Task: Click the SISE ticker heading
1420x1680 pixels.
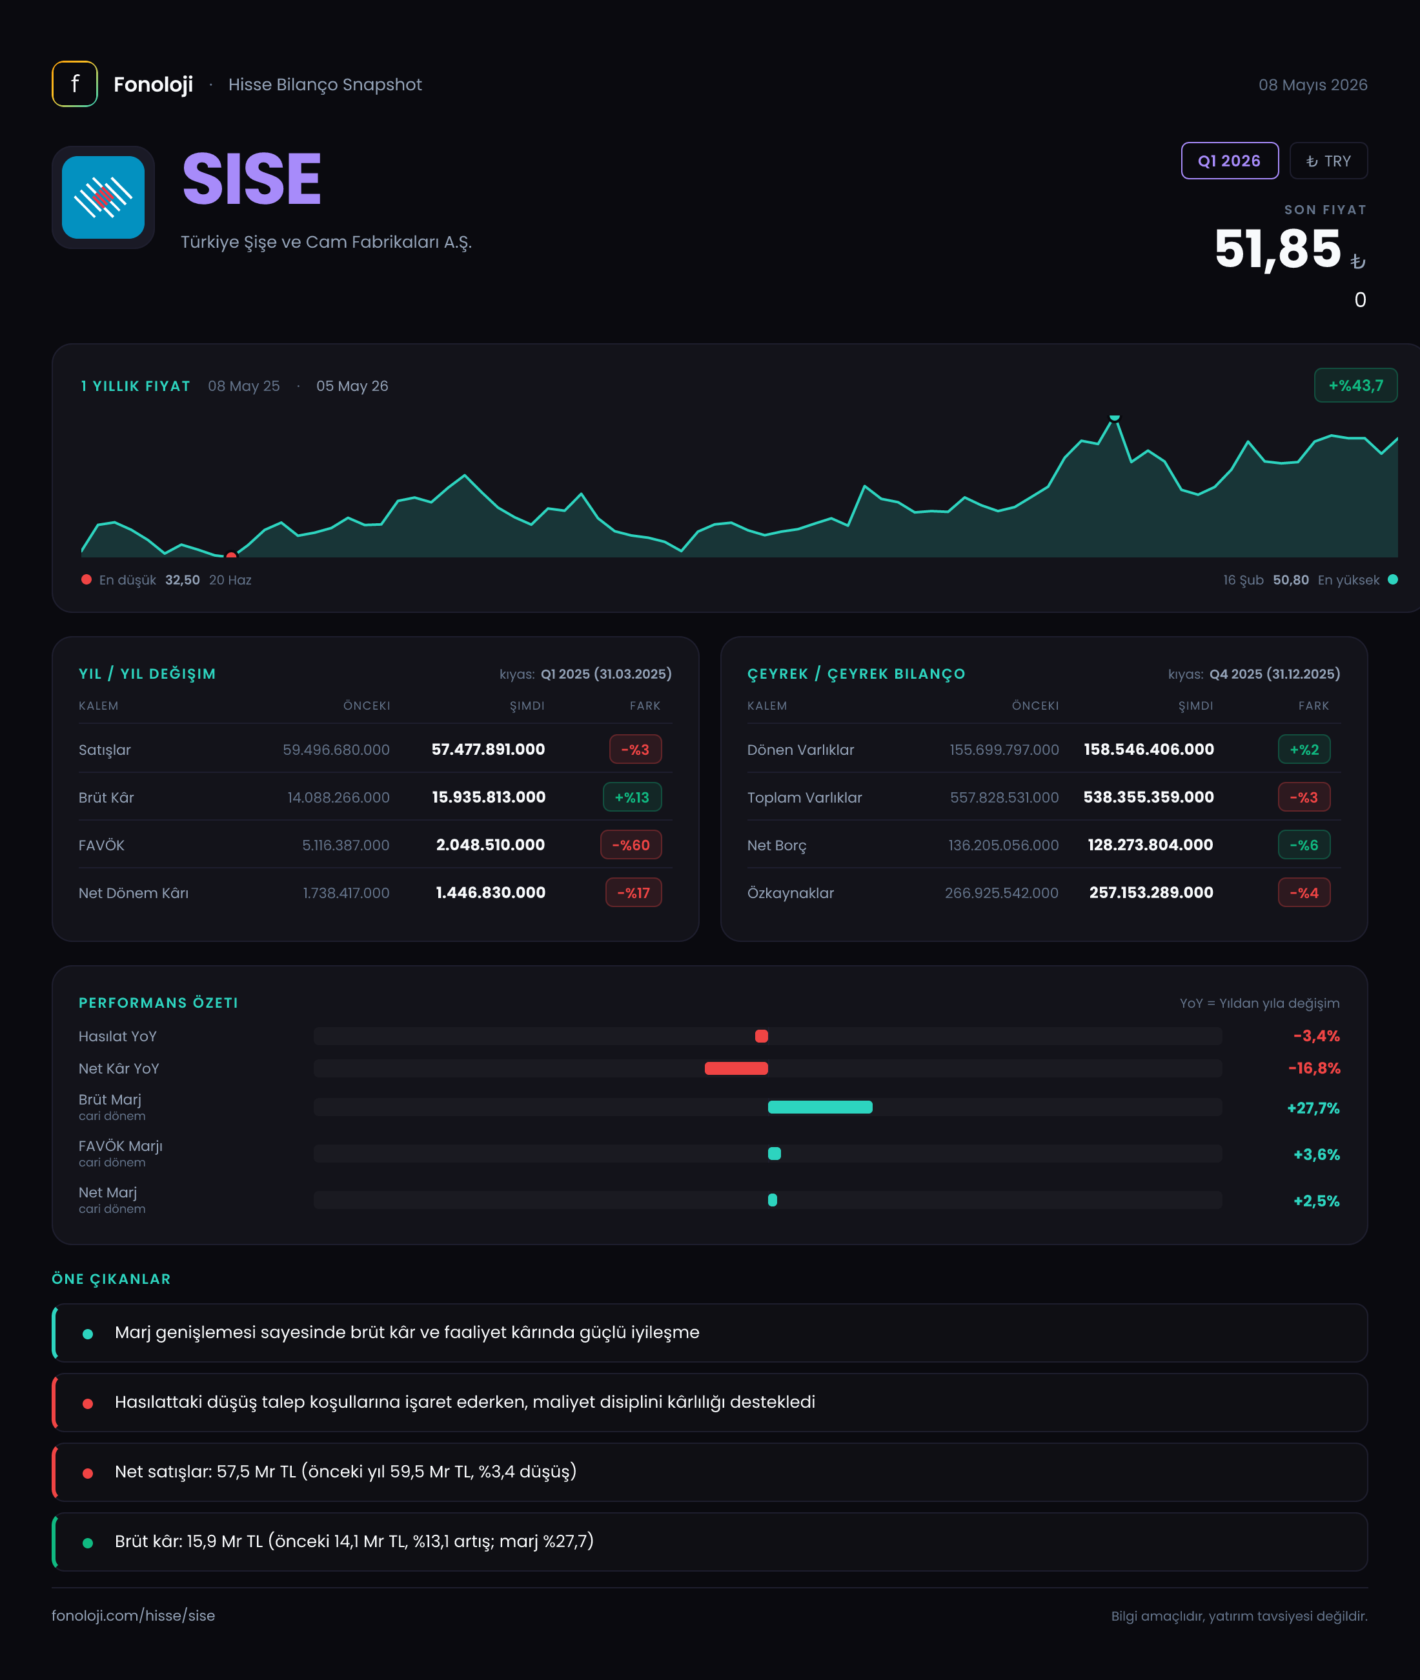Action: coord(252,179)
